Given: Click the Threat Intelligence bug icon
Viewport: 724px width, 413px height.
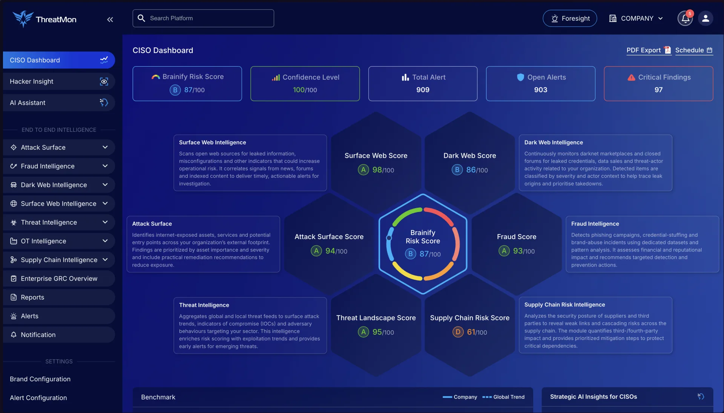Looking at the screenshot, I should point(14,222).
